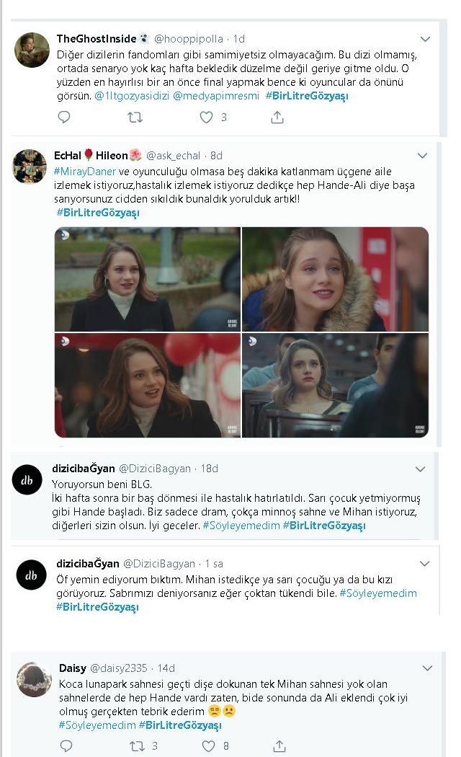Reply to TheGhostInside's tweet
This screenshot has height=757, width=461.
(x=63, y=118)
